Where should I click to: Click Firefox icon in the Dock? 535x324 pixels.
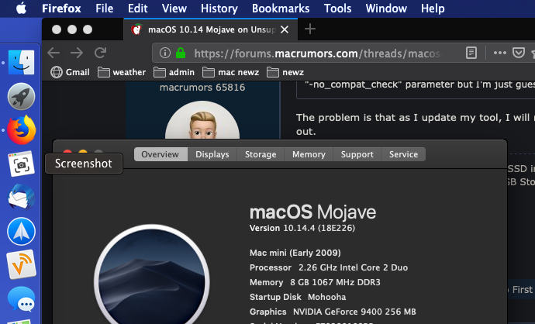21,130
